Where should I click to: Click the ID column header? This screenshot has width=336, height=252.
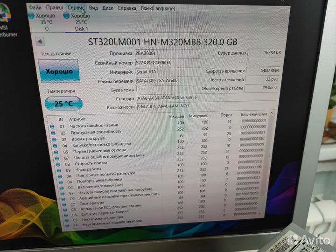click(61, 119)
